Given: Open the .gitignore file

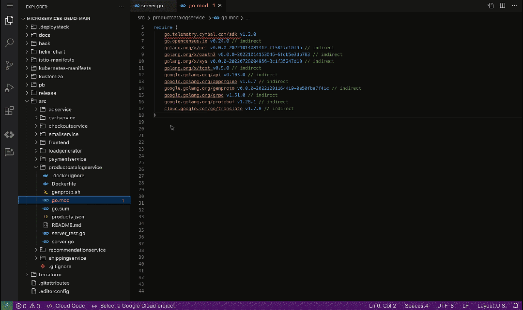Looking at the screenshot, I should click(x=60, y=267).
